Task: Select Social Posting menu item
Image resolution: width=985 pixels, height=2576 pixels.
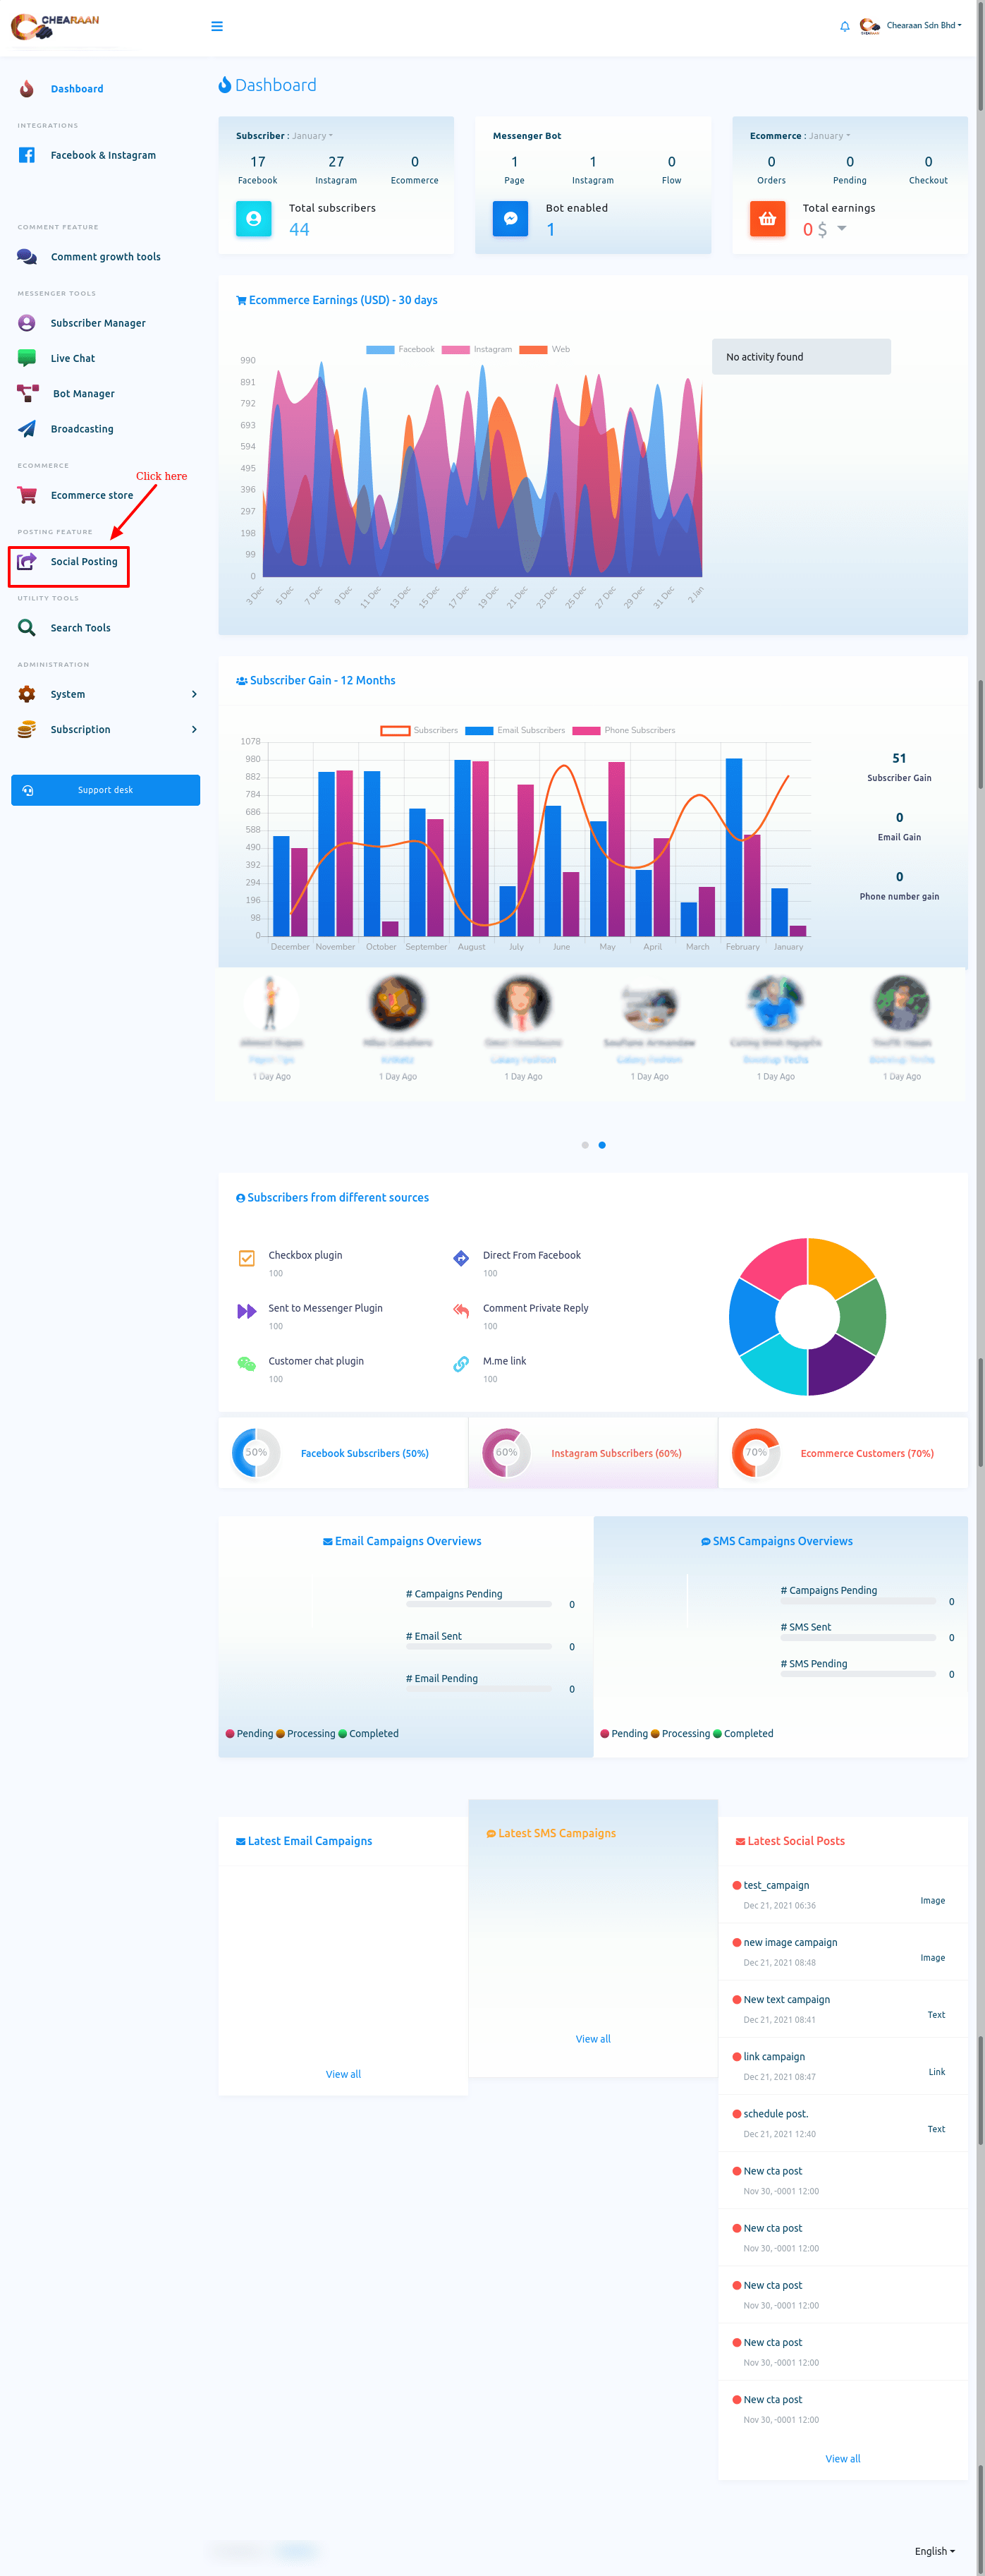Action: point(84,562)
